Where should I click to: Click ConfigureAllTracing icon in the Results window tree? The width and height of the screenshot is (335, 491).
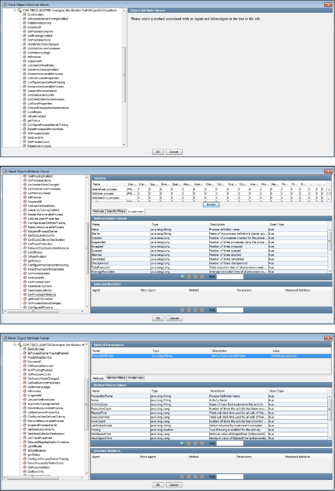click(25, 307)
